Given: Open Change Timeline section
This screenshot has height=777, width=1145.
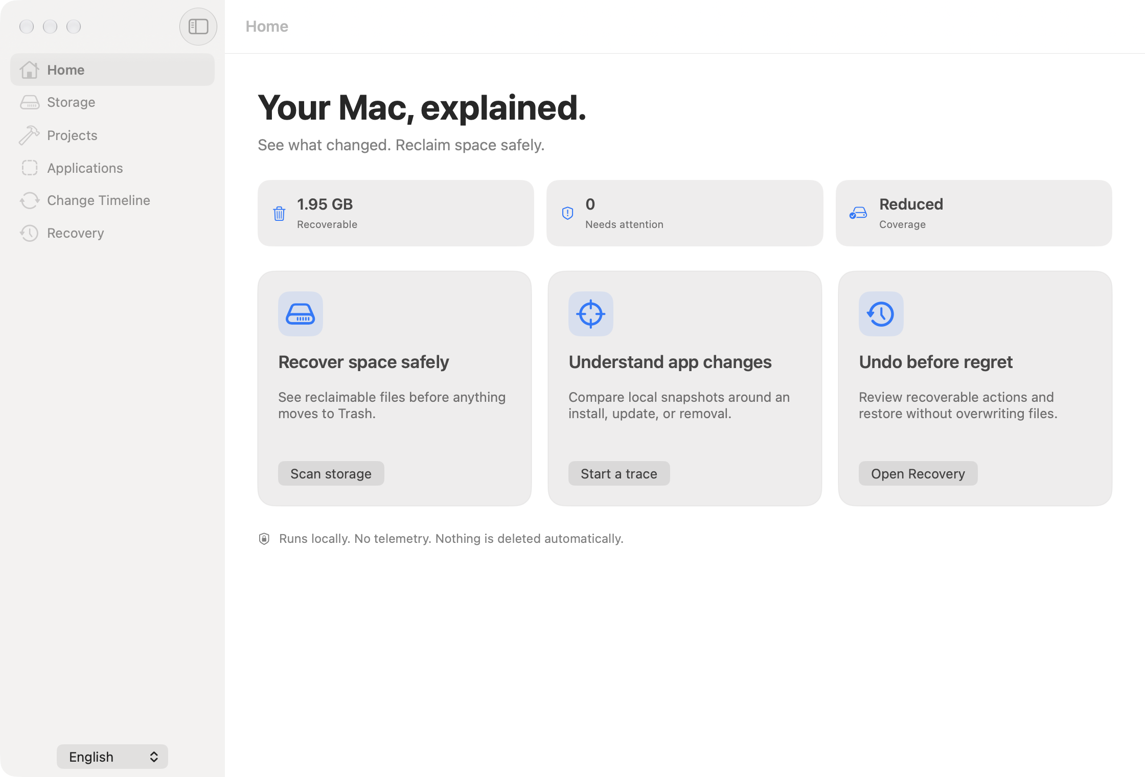Looking at the screenshot, I should click(112, 200).
